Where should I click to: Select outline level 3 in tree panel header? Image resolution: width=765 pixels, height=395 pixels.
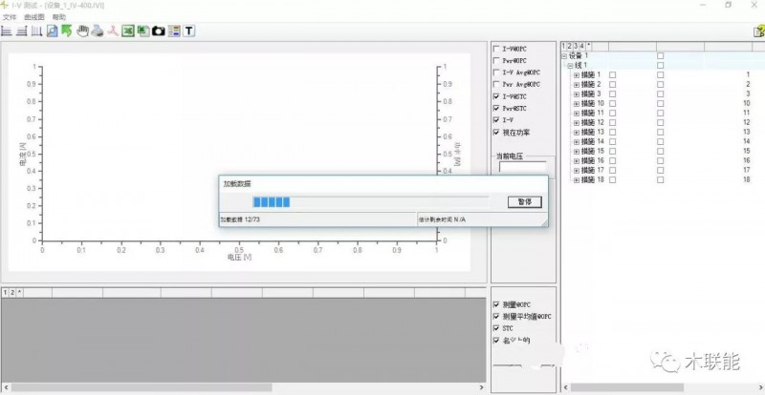pos(576,46)
